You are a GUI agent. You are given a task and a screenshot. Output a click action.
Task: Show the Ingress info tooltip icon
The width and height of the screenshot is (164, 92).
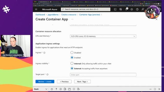click(x=44, y=53)
